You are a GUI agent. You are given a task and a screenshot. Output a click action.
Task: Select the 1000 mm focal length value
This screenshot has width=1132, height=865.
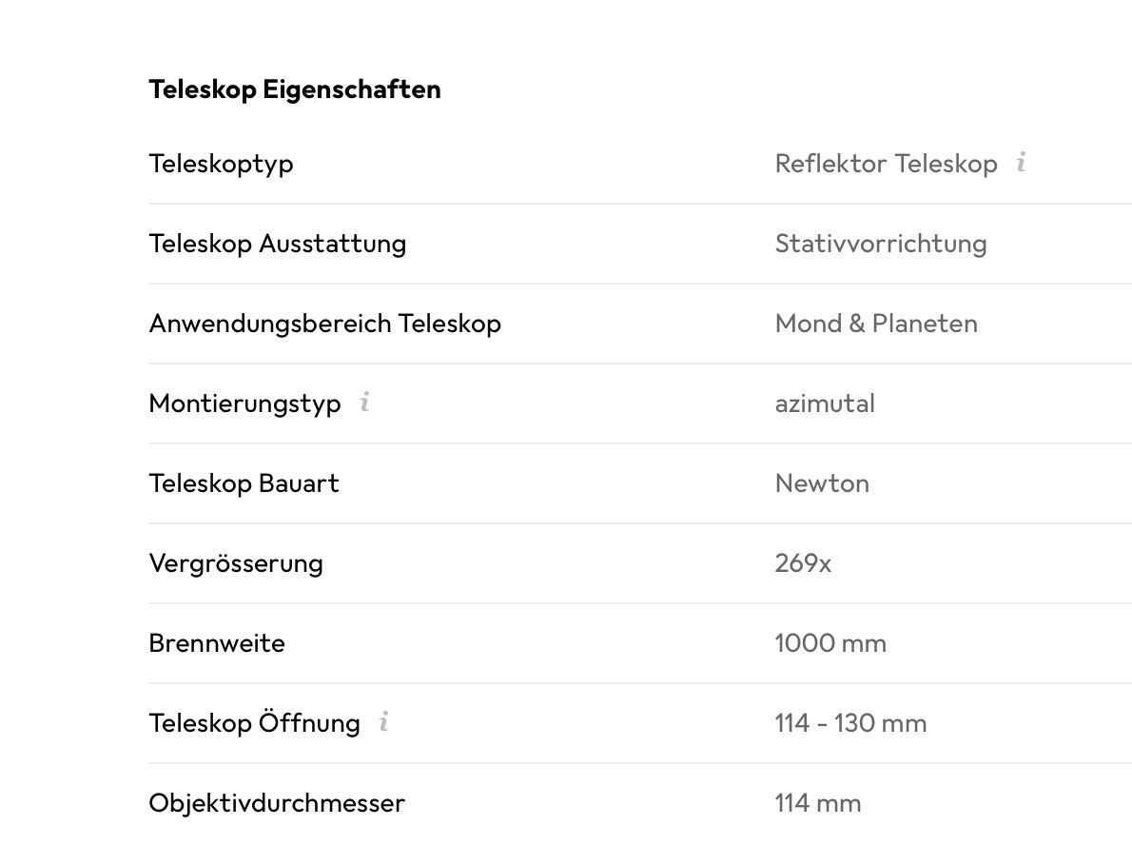(x=830, y=643)
